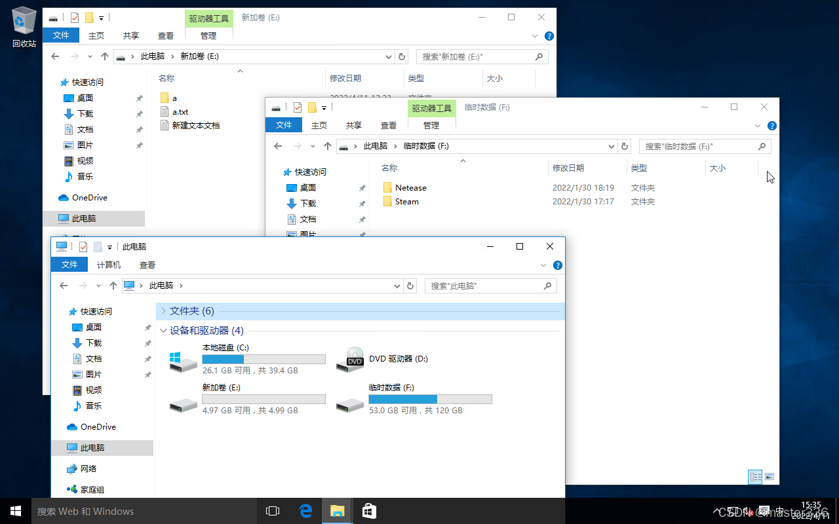Select a.txt file in E: window
The width and height of the screenshot is (839, 524).
[180, 112]
